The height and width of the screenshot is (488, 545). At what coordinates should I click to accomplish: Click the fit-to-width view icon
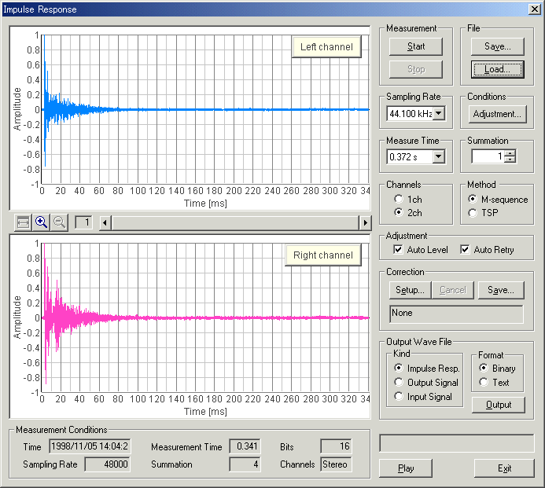click(x=24, y=223)
